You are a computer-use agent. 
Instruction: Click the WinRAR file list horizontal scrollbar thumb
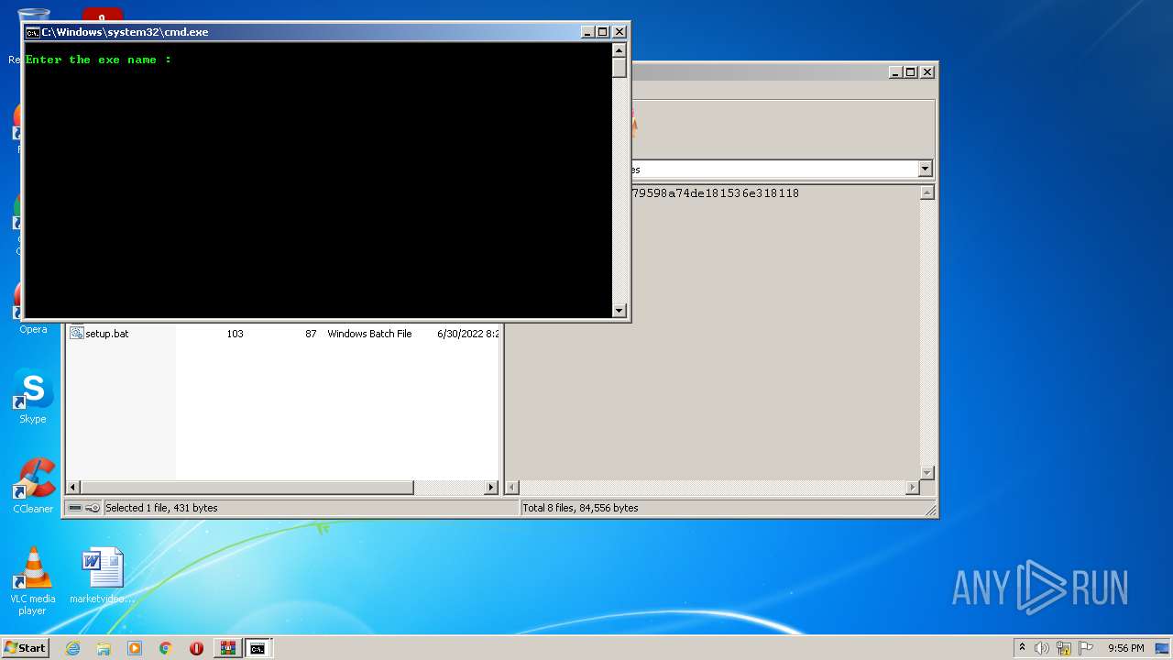tap(247, 488)
